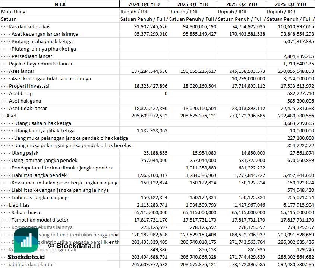315x268 pixels.
Task: Select the Properti investasi row label
Action: 29,86
